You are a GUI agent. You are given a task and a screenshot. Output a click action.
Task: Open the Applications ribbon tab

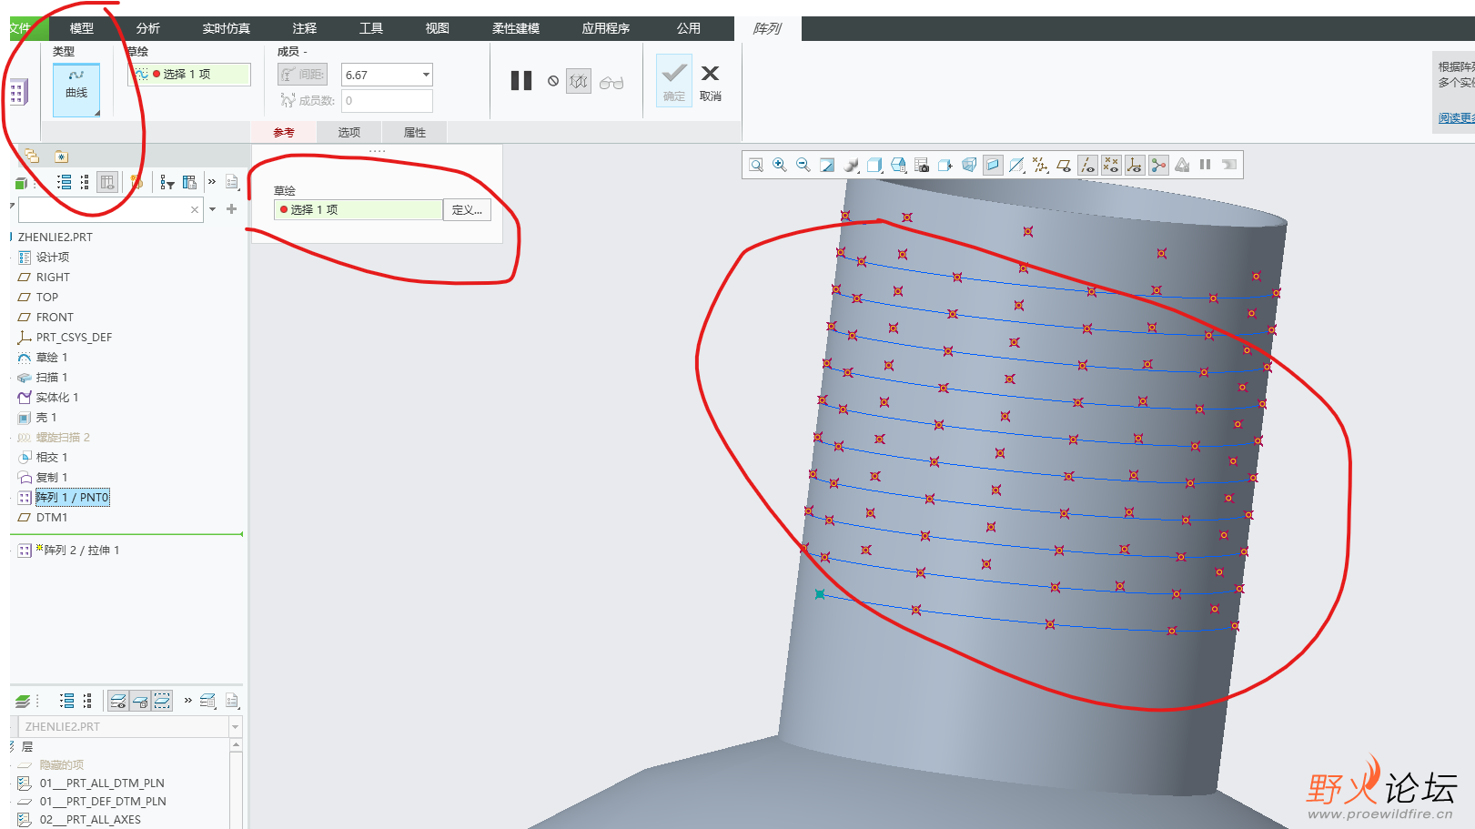click(x=606, y=28)
